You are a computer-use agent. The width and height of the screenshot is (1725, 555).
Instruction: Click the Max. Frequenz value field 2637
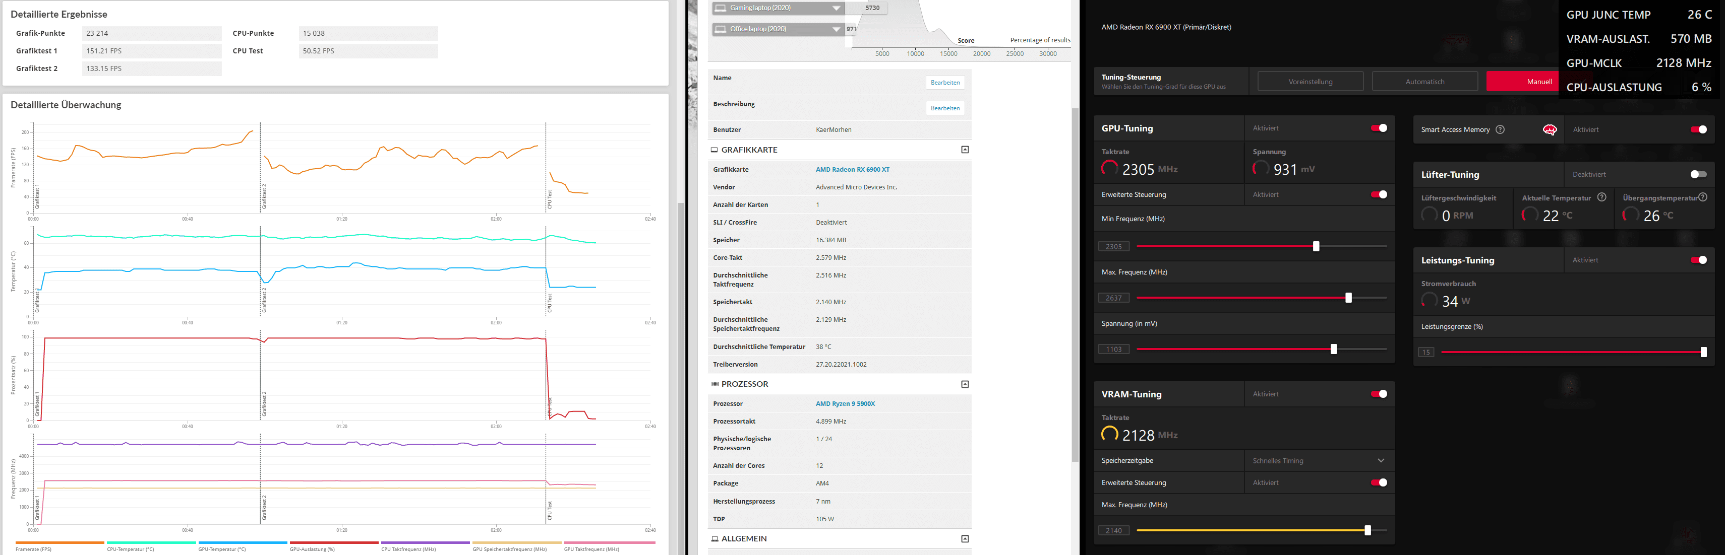[1114, 298]
